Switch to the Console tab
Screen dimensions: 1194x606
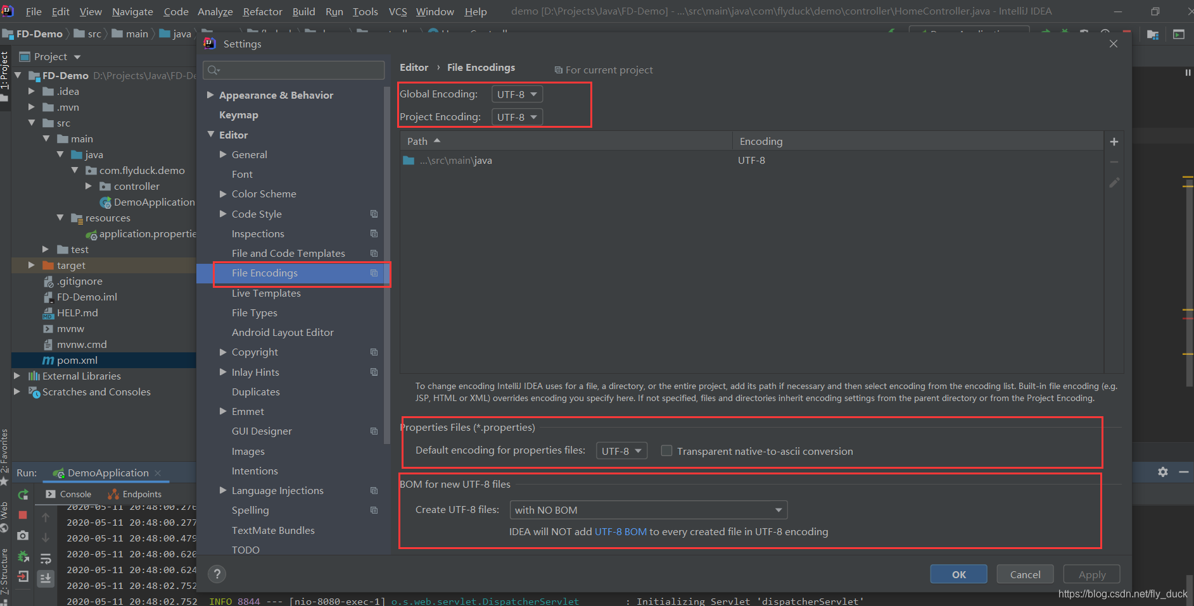point(68,494)
